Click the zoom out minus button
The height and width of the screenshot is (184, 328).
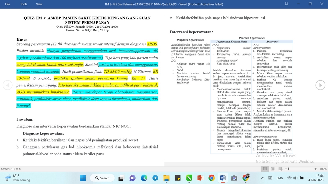tap(286, 169)
